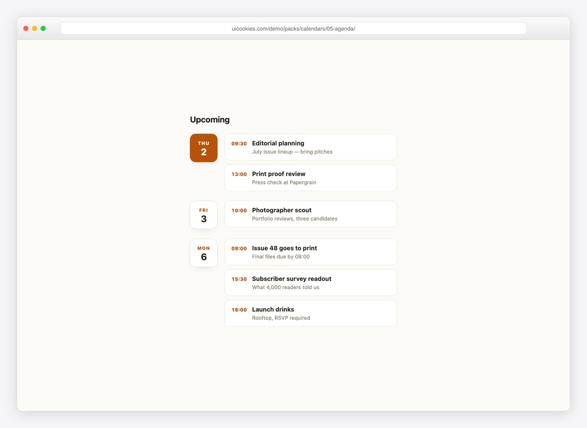The width and height of the screenshot is (587, 428).
Task: Click the address bar with uicookies.com URL
Action: pos(293,28)
